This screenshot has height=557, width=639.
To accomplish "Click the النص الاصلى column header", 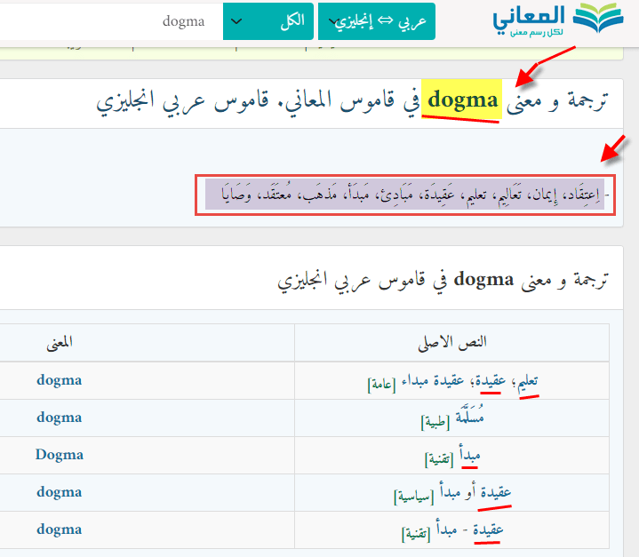I will point(451,342).
